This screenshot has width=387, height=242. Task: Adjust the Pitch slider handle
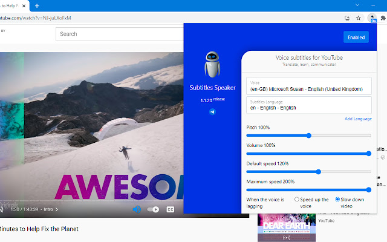click(x=308, y=136)
